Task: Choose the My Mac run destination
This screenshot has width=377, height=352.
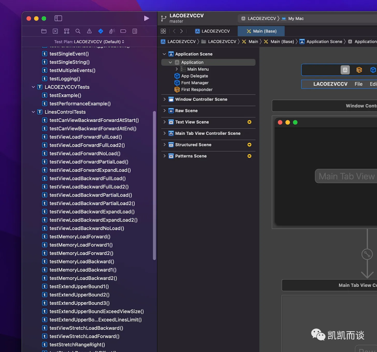Action: 293,18
